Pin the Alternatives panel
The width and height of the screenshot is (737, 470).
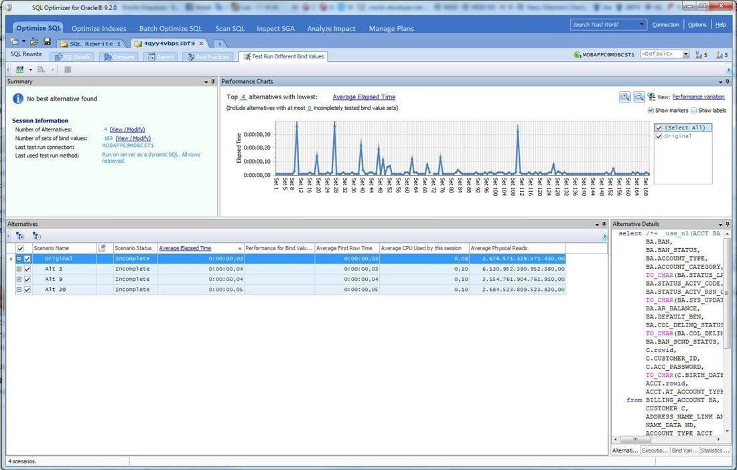604,225
